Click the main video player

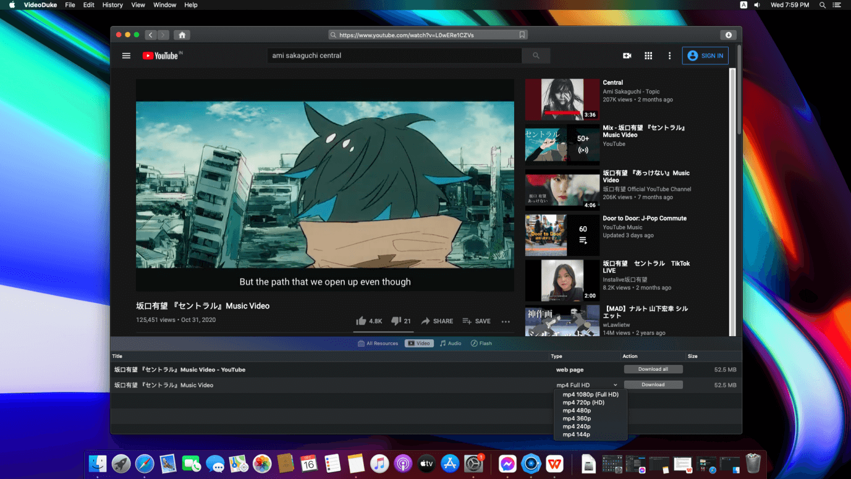pos(325,185)
